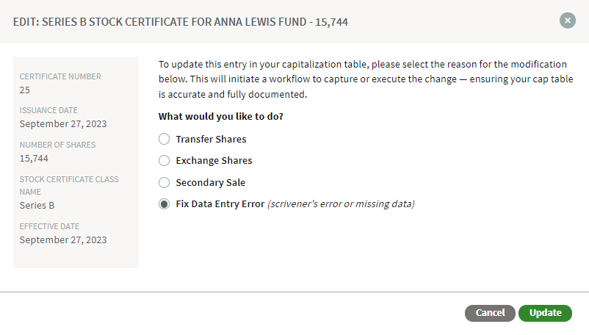Click the Transfer Shares label text
Viewport: 589px width, 335px height.
tap(211, 139)
